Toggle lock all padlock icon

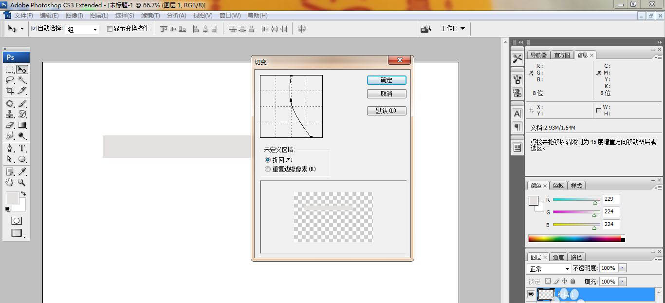coord(573,281)
